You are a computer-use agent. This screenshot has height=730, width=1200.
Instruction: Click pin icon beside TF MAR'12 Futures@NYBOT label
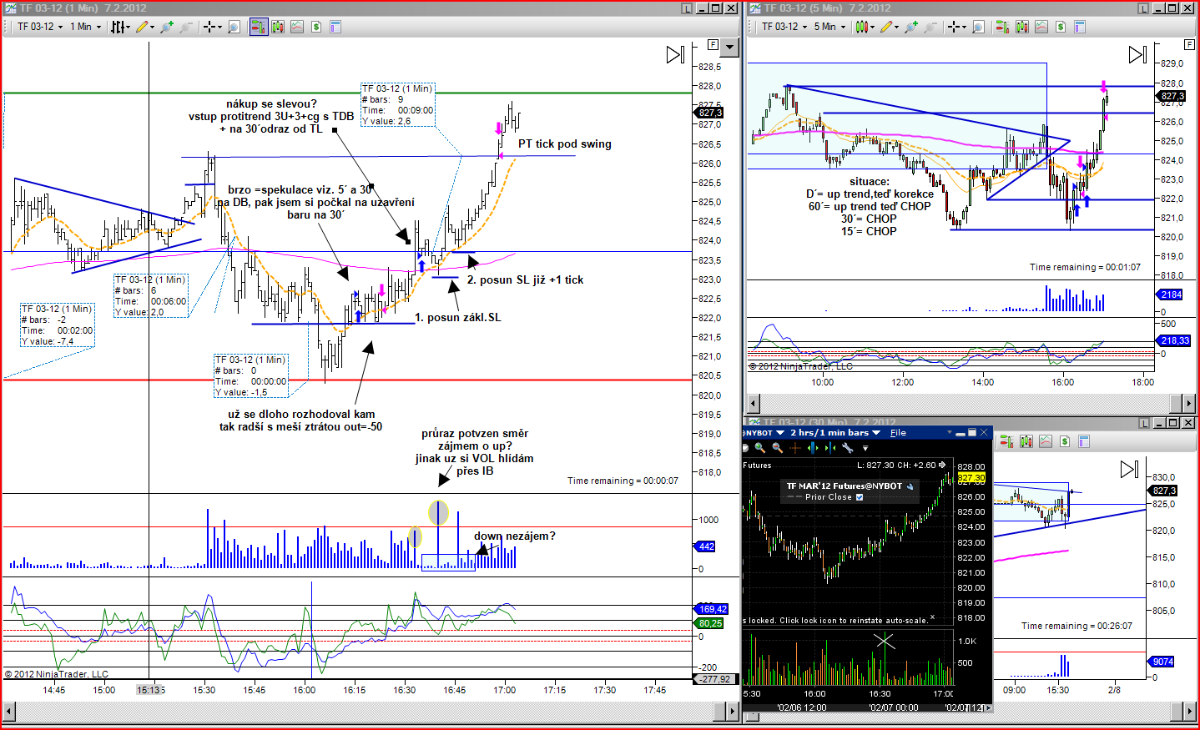click(x=910, y=486)
